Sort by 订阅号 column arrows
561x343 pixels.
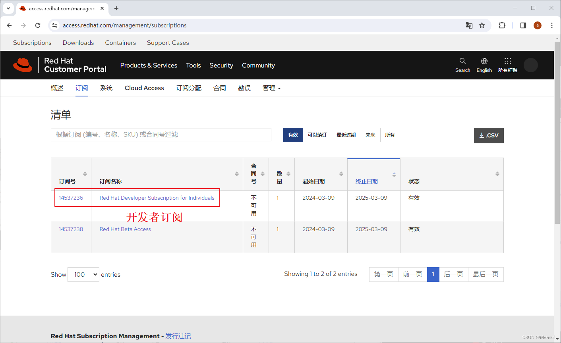click(x=85, y=174)
